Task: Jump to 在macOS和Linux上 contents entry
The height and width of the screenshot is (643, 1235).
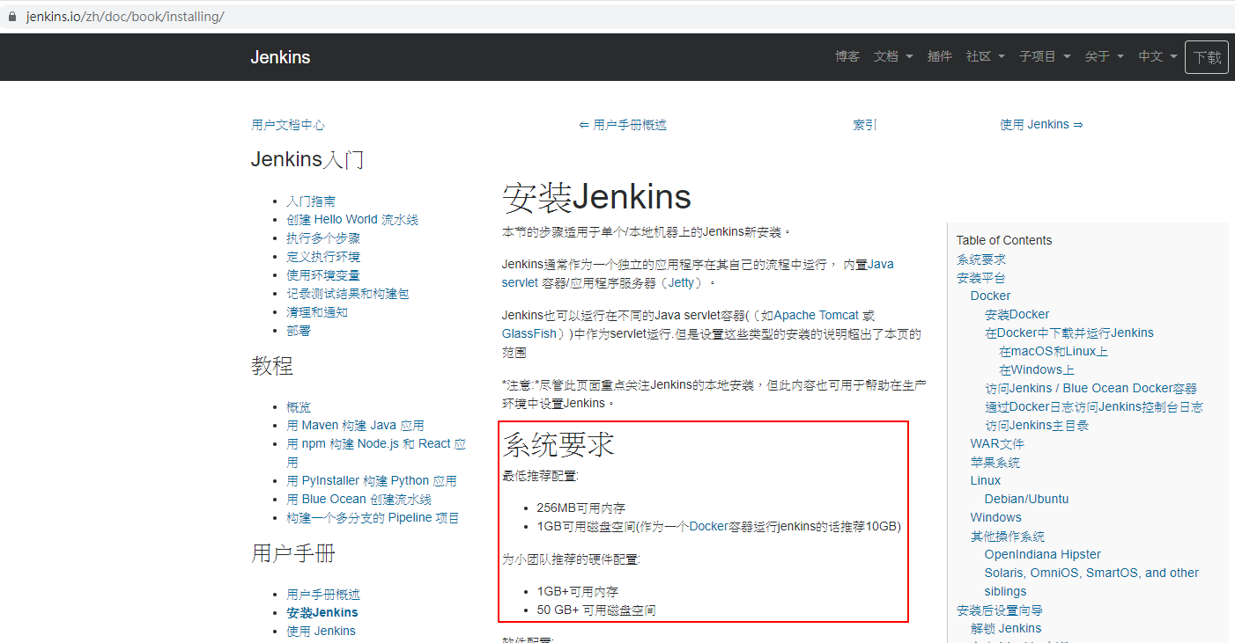Action: (x=1054, y=352)
